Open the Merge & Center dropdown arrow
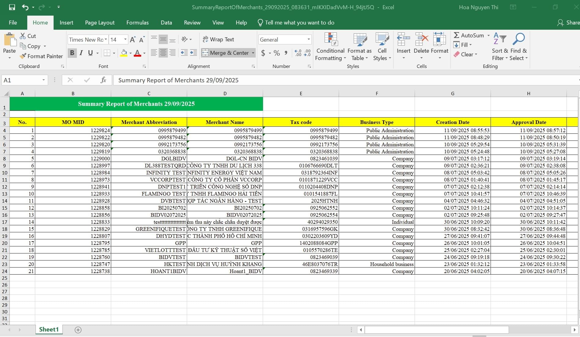This screenshot has height=337, width=580. click(253, 53)
